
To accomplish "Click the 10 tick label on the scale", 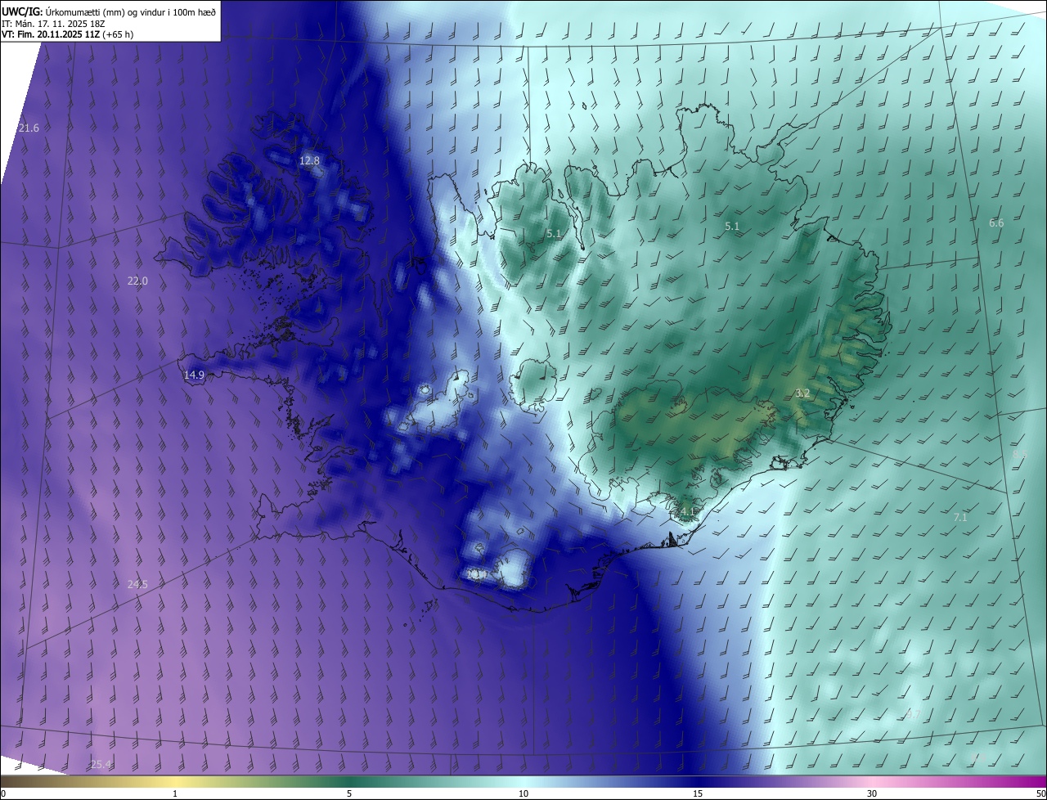I will (523, 793).
